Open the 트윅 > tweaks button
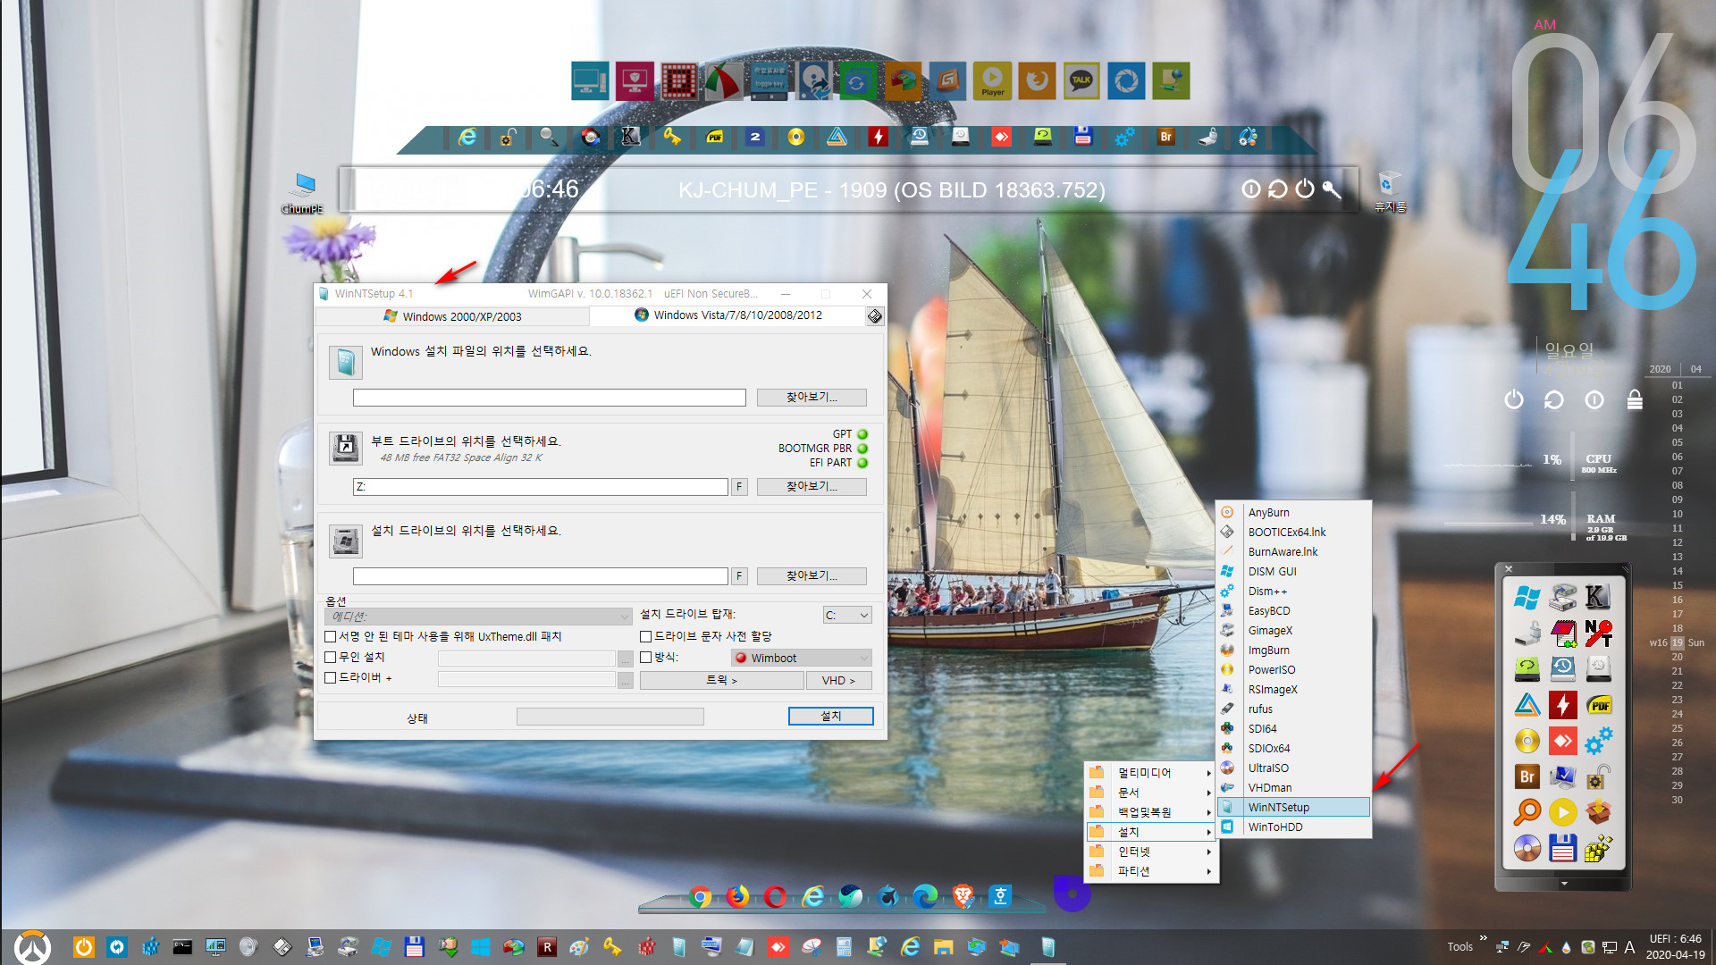The width and height of the screenshot is (1716, 965). point(721,681)
